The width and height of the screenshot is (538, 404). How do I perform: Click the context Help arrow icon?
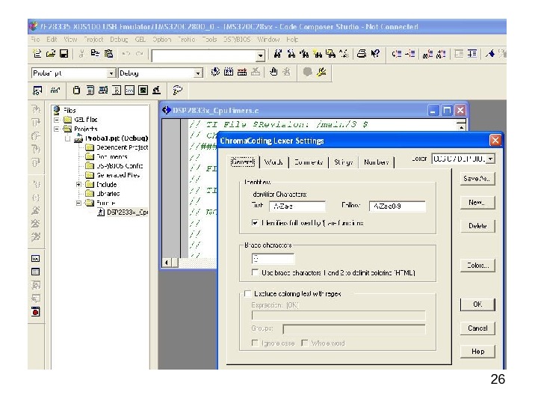point(376,54)
